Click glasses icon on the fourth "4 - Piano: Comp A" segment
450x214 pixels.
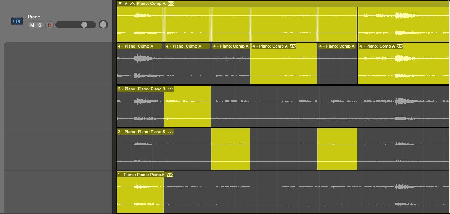click(x=293, y=46)
